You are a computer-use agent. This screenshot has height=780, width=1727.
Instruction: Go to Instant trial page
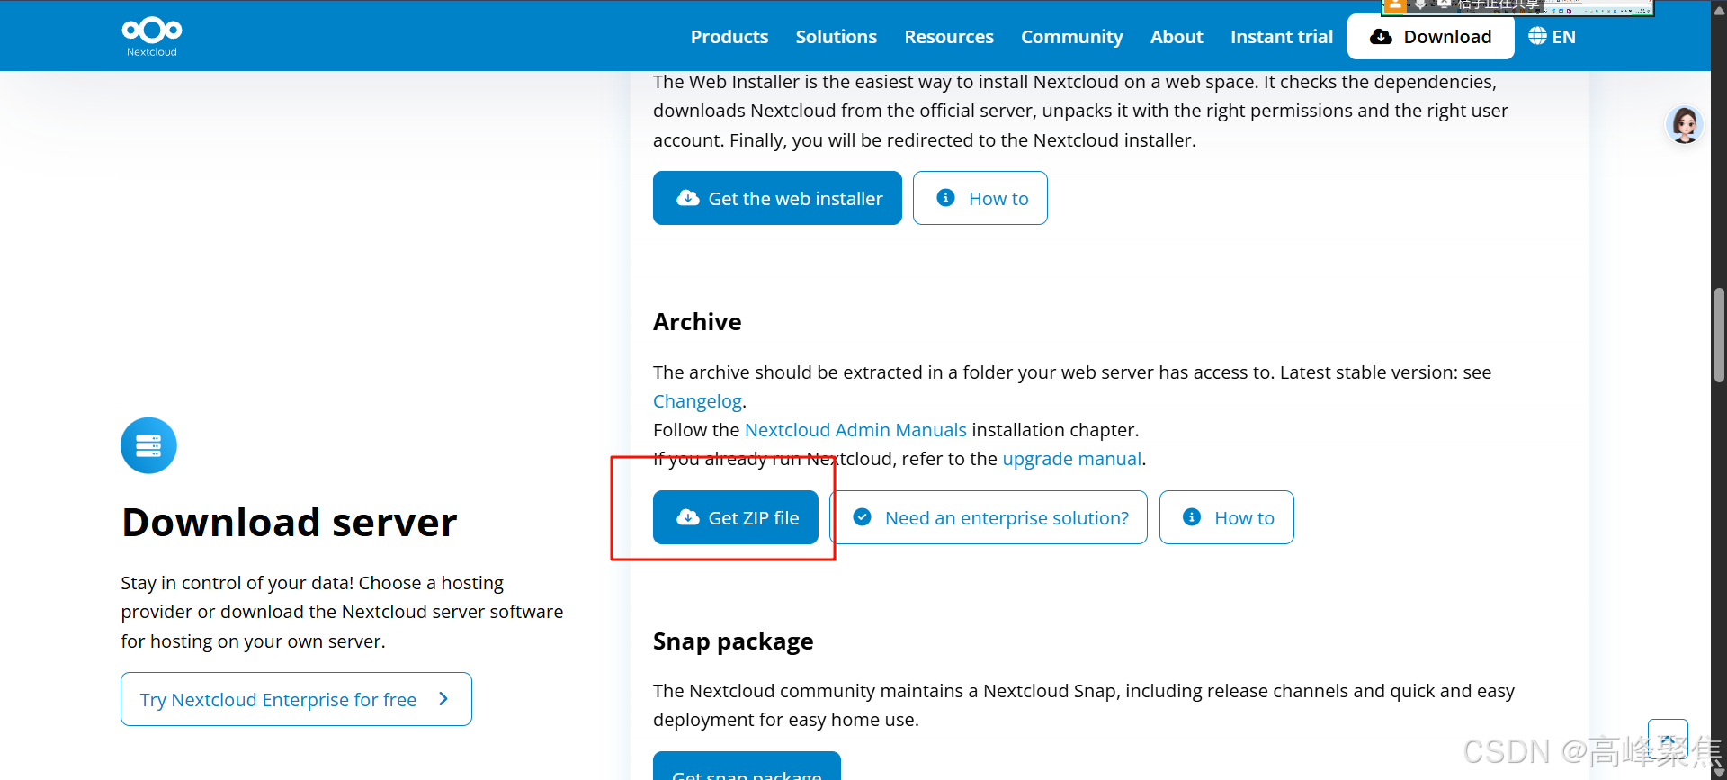click(x=1282, y=37)
